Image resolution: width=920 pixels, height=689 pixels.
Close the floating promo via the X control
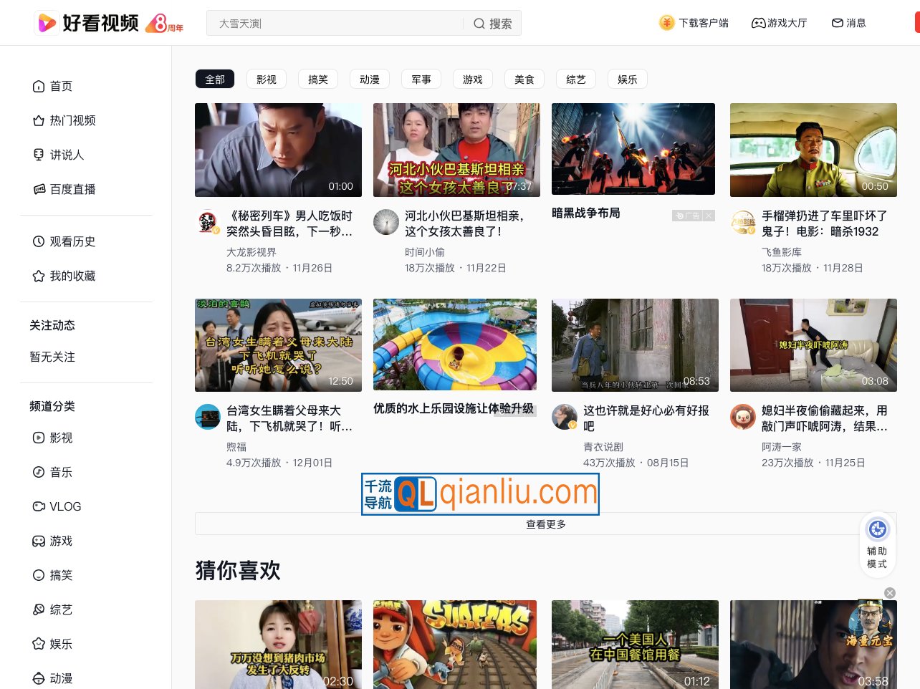pos(889,593)
